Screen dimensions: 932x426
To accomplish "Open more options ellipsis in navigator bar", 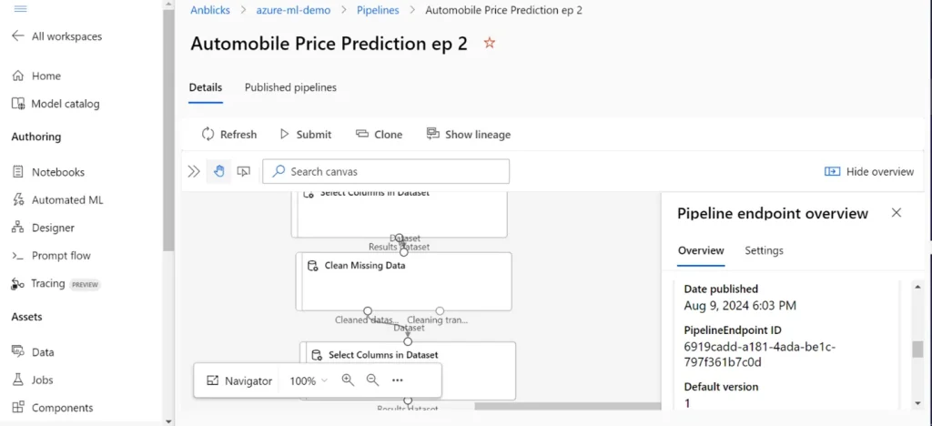I will click(x=398, y=380).
